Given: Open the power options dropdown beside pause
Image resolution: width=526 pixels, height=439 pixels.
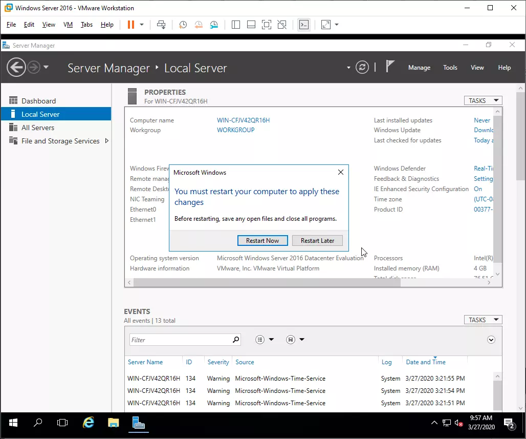Looking at the screenshot, I should coord(142,25).
